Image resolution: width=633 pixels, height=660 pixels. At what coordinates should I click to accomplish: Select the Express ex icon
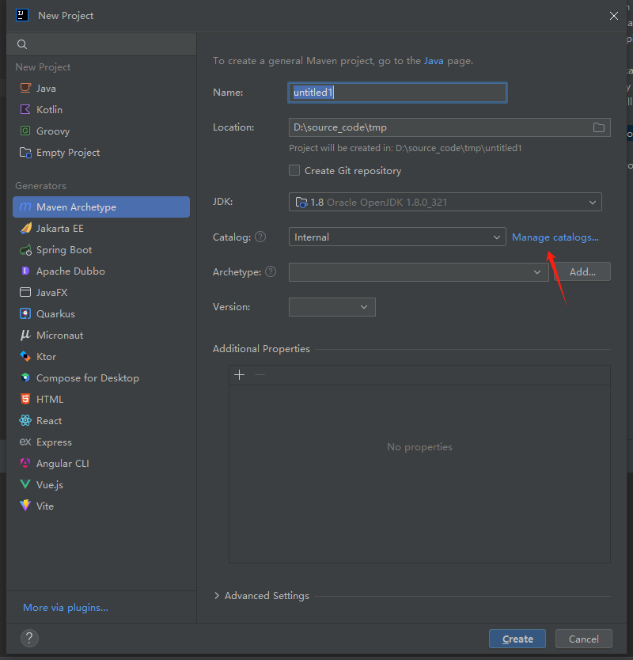[x=25, y=442]
